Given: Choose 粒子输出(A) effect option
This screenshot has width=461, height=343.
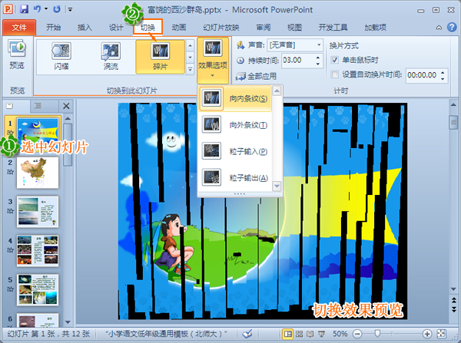Looking at the screenshot, I should pyautogui.click(x=234, y=178).
